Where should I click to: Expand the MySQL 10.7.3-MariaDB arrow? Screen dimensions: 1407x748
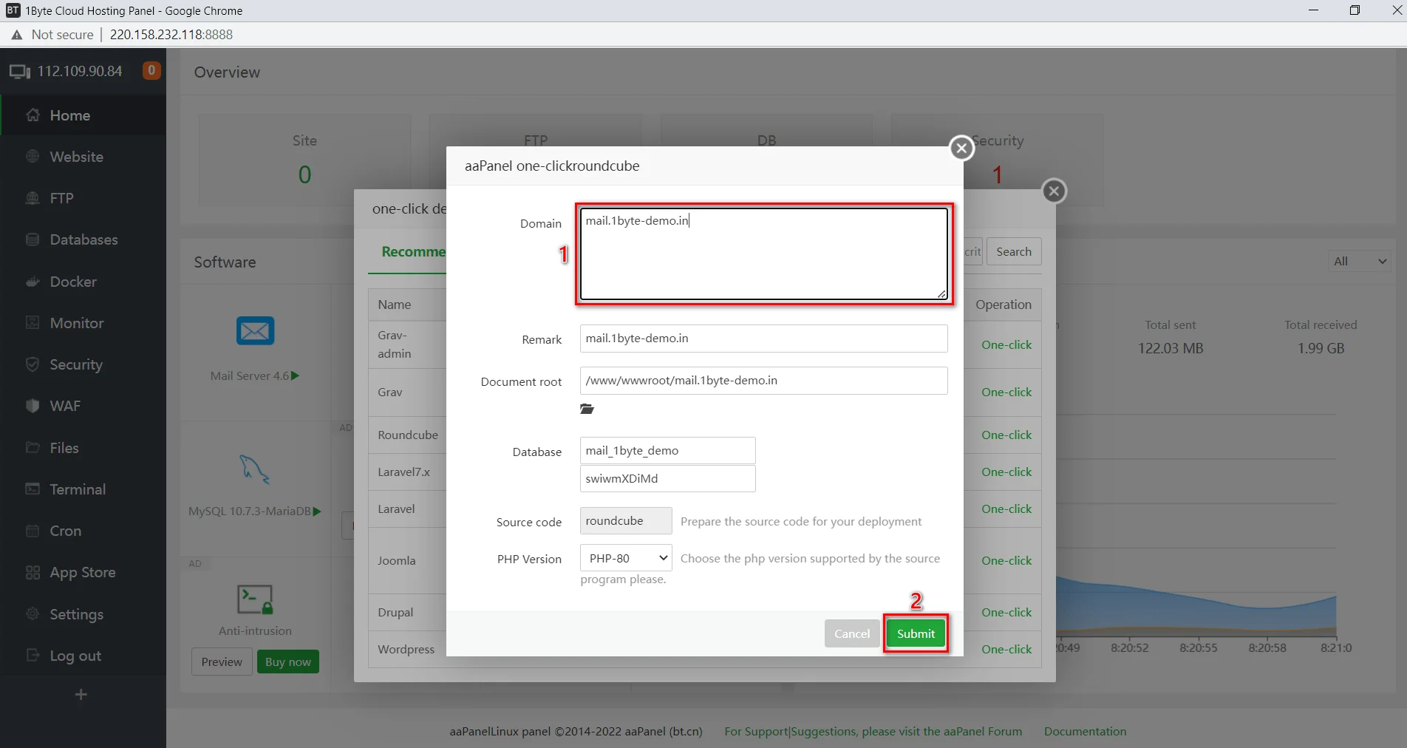pyautogui.click(x=317, y=511)
